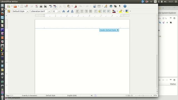The height and width of the screenshot is (100, 178).
Task: Select book view layout in status bar
Action: coord(132,96)
